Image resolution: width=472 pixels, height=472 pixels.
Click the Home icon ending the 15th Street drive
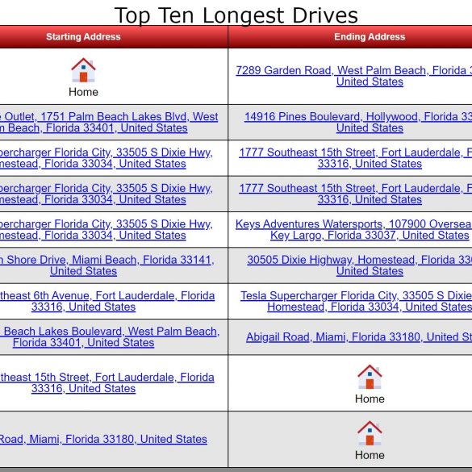click(370, 377)
